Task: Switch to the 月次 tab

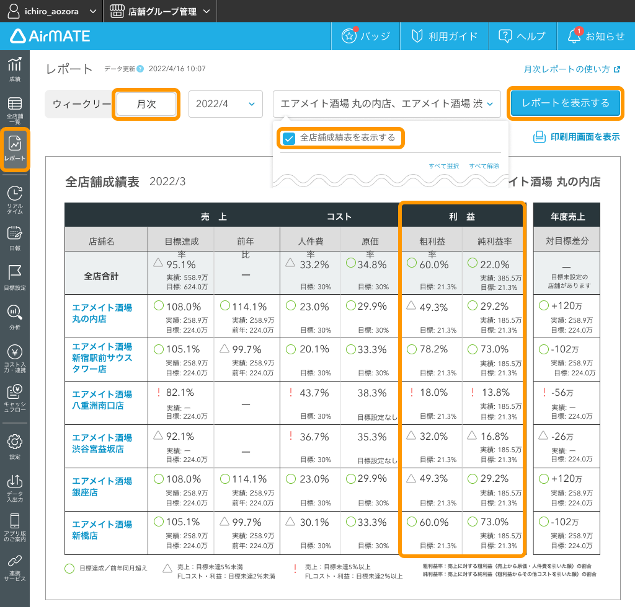Action: point(146,104)
